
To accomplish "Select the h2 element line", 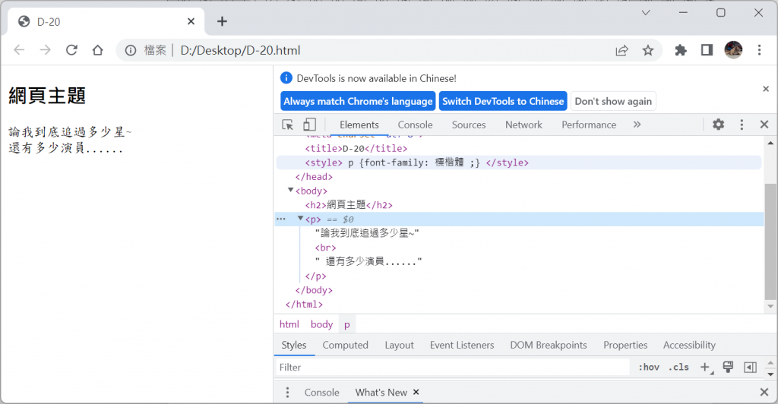I will pyautogui.click(x=349, y=205).
